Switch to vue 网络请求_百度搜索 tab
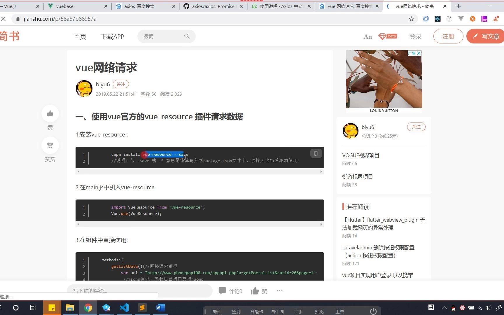This screenshot has height=315, width=504. [x=349, y=6]
